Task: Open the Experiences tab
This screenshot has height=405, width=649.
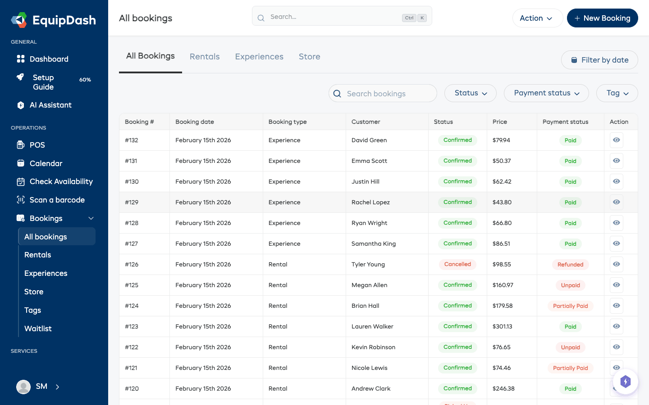Action: point(259,56)
